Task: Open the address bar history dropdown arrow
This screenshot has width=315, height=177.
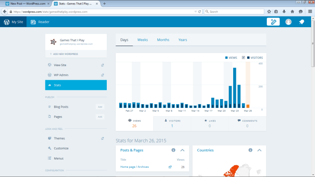Action: point(196,12)
